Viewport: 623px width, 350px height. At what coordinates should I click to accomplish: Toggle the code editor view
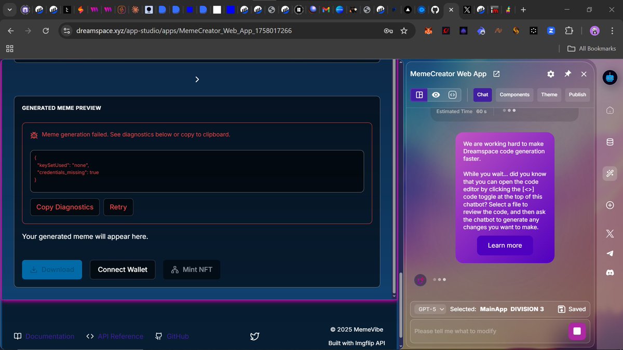point(452,94)
